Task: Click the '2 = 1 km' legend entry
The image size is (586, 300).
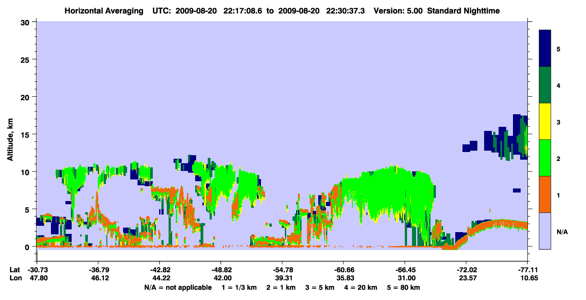Action: coord(281,287)
